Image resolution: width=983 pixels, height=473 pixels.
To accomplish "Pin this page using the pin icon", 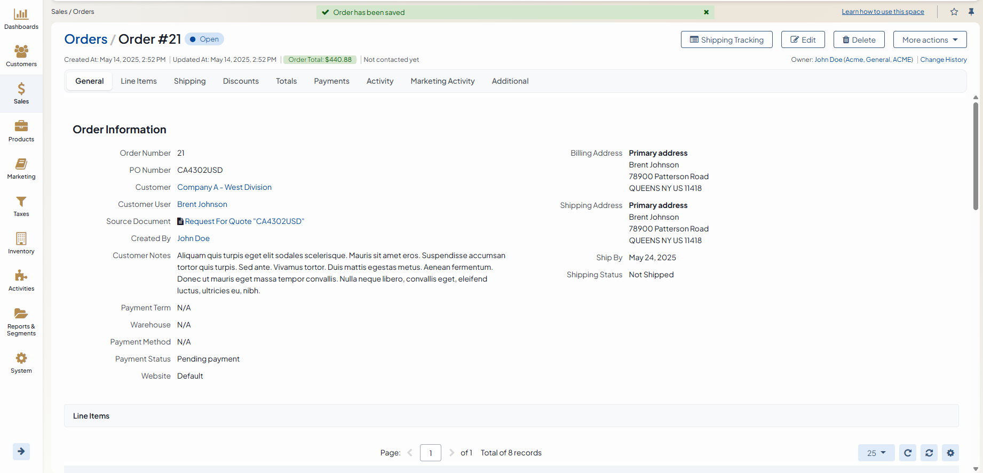I will [971, 12].
